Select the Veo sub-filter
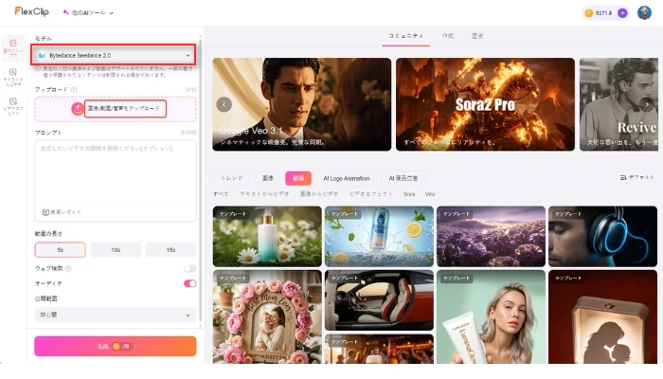This screenshot has width=663, height=379. click(x=430, y=194)
